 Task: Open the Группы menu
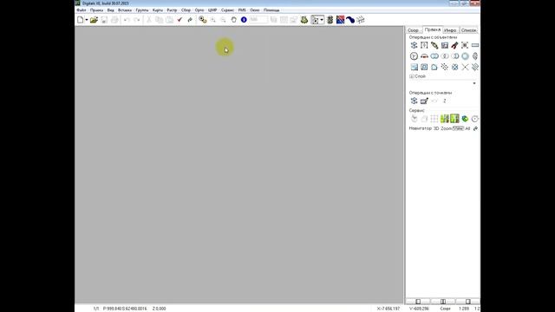pyautogui.click(x=142, y=10)
